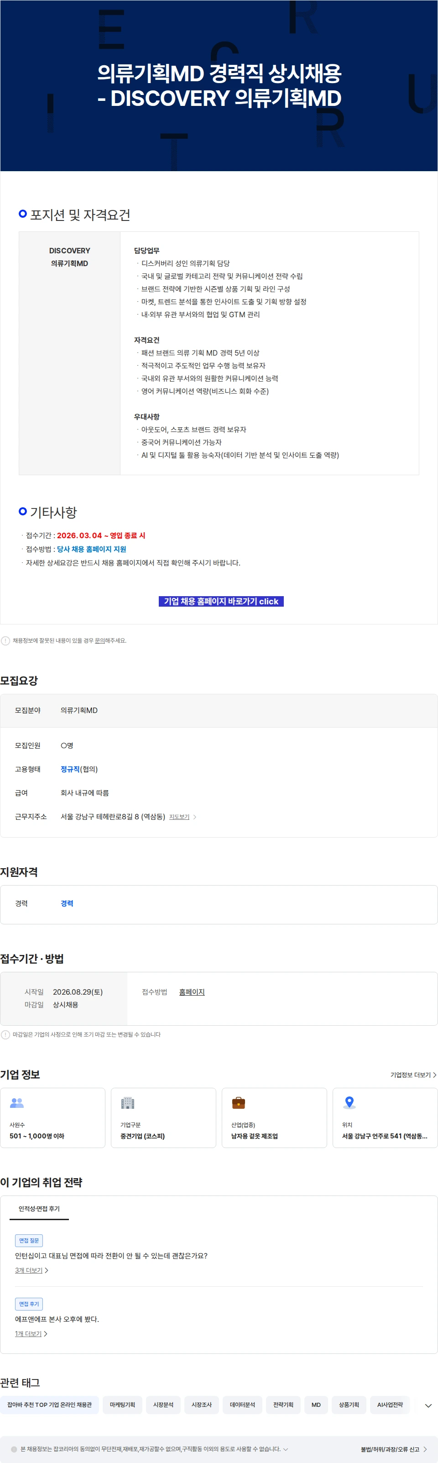
Task: Select the 중견기업 (코스피) company type card
Action: tap(163, 1118)
